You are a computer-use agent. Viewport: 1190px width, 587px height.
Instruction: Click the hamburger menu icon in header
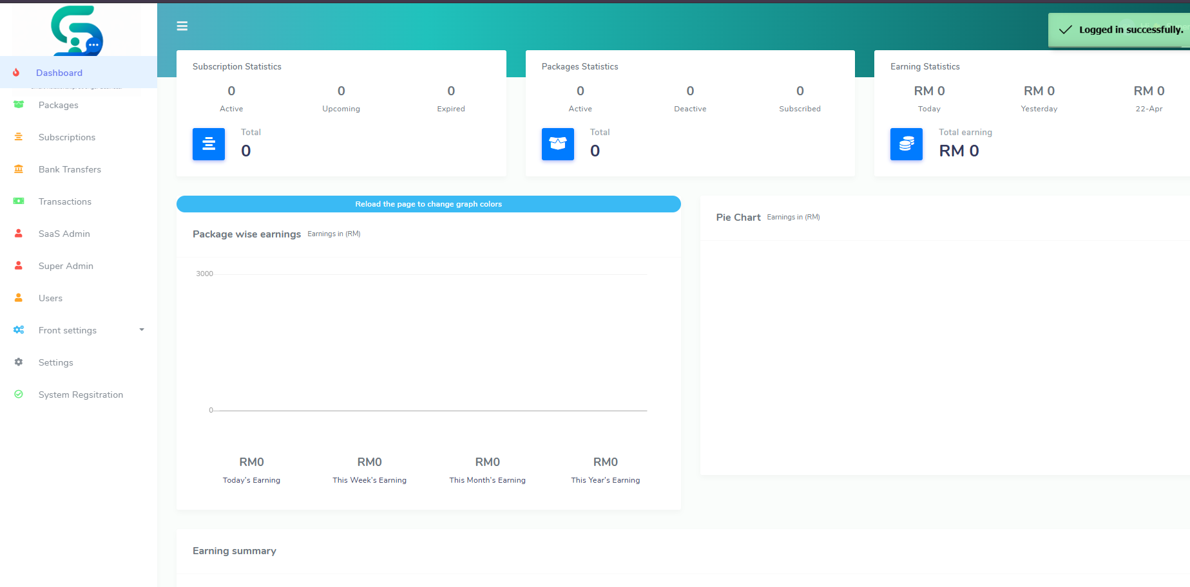point(182,26)
